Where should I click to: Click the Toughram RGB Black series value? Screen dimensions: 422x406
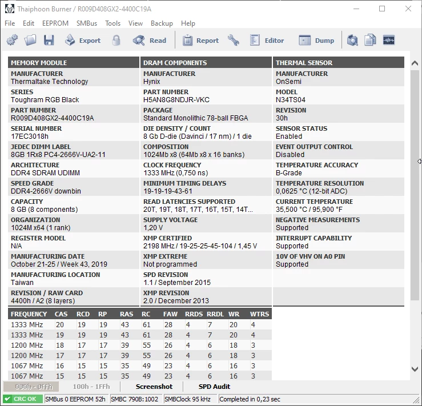45,100
